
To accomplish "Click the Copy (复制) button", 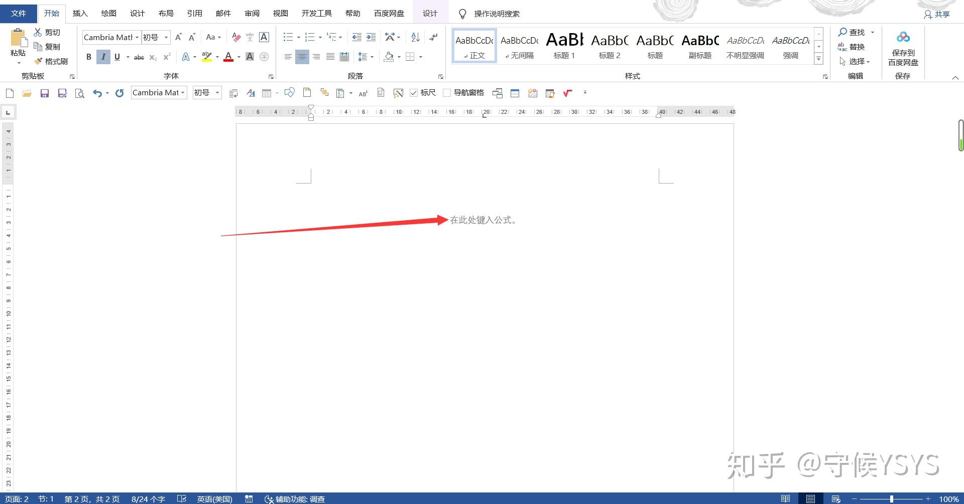I will [47, 47].
